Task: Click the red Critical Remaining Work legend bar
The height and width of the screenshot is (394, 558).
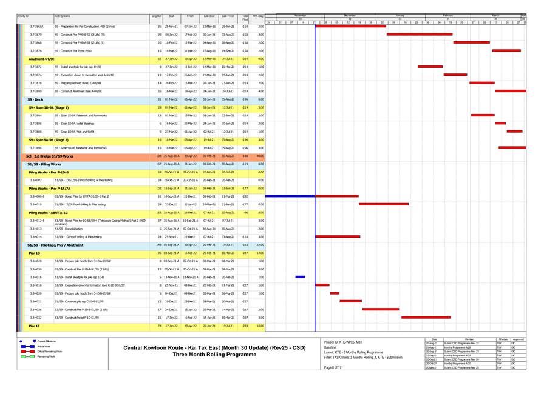Action: (x=29, y=351)
